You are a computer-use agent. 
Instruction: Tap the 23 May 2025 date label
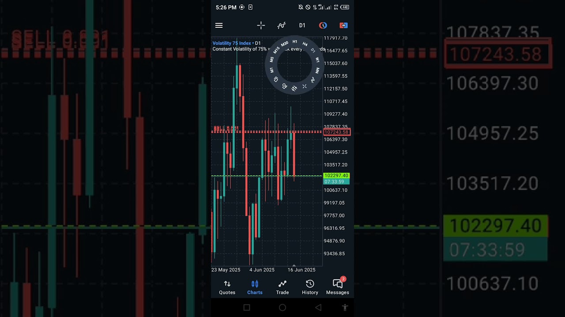point(226,270)
